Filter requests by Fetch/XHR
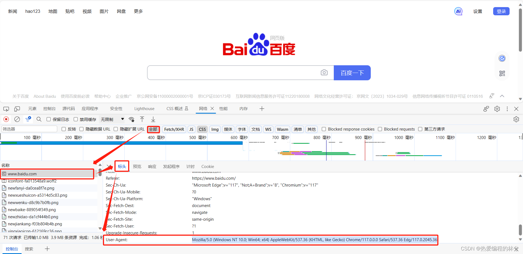This screenshot has height=254, width=523. point(174,129)
